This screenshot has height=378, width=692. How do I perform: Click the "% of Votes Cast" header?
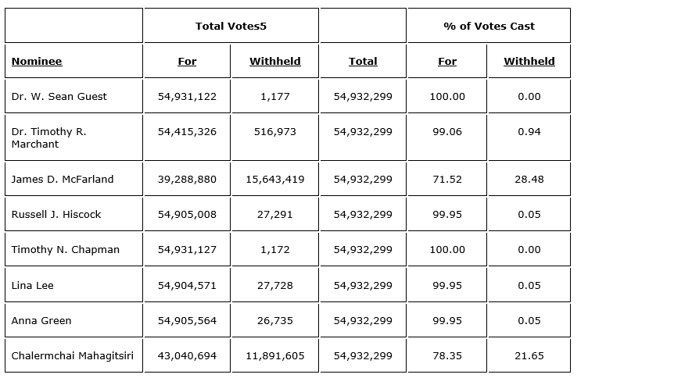click(489, 26)
